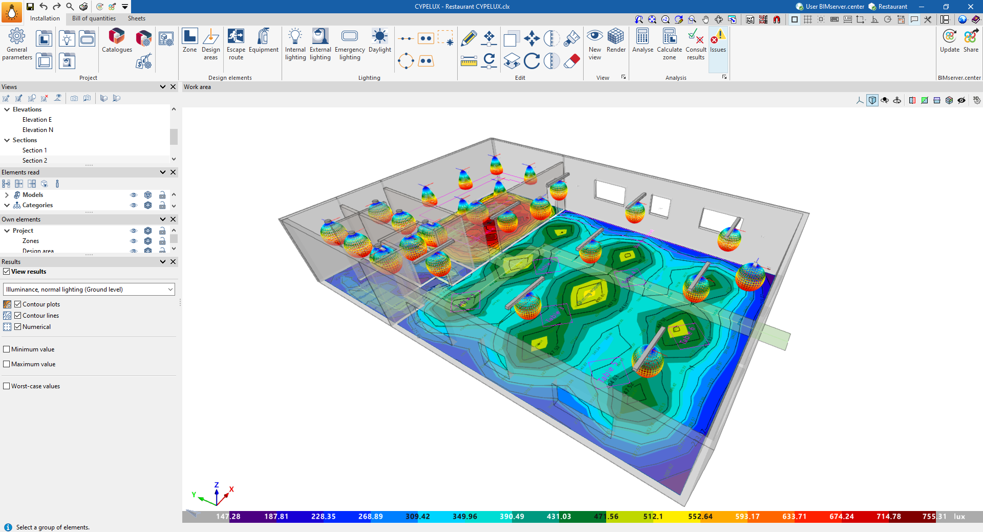Toggle the Numerical checkbox
Image resolution: width=983 pixels, height=532 pixels.
(18, 327)
